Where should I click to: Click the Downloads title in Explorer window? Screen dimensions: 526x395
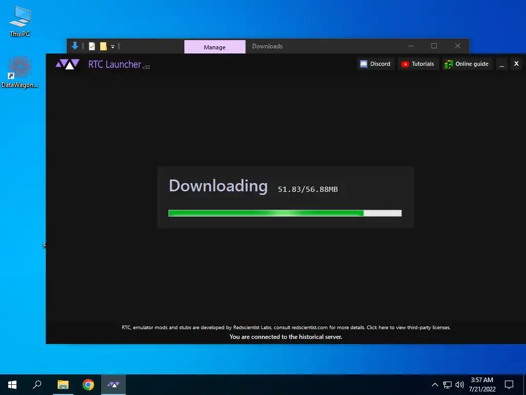[267, 46]
